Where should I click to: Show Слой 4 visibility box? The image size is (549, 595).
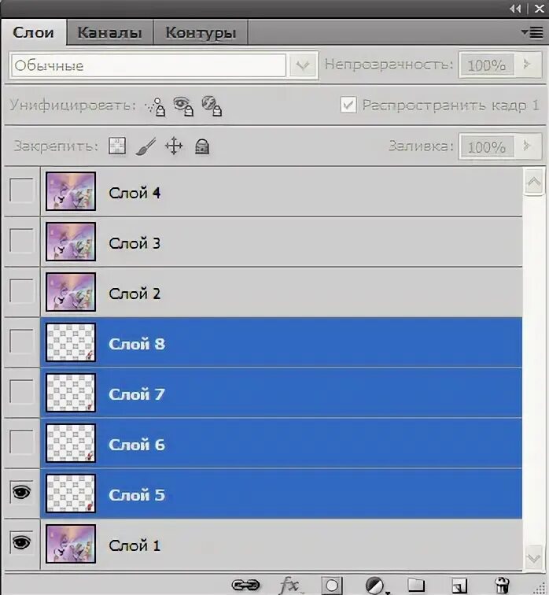[21, 190]
